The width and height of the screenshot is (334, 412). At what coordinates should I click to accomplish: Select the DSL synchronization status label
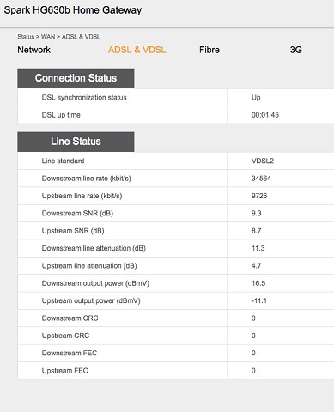tap(84, 98)
